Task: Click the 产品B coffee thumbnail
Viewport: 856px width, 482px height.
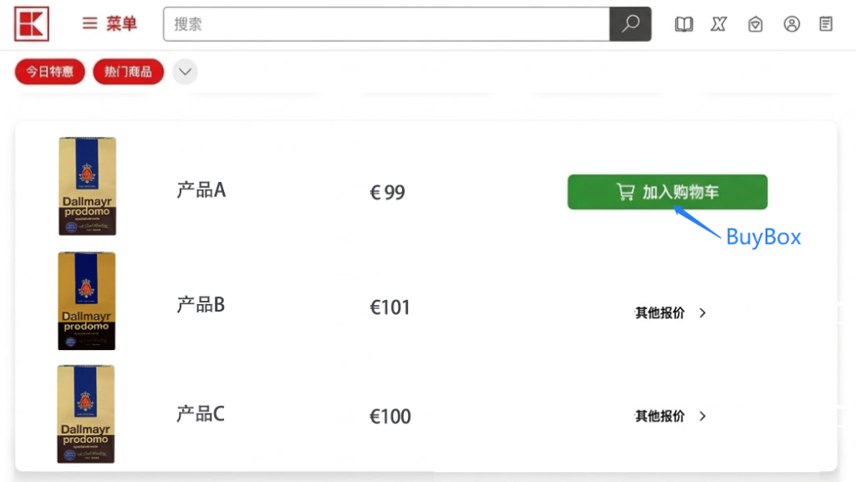Action: pyautogui.click(x=87, y=301)
